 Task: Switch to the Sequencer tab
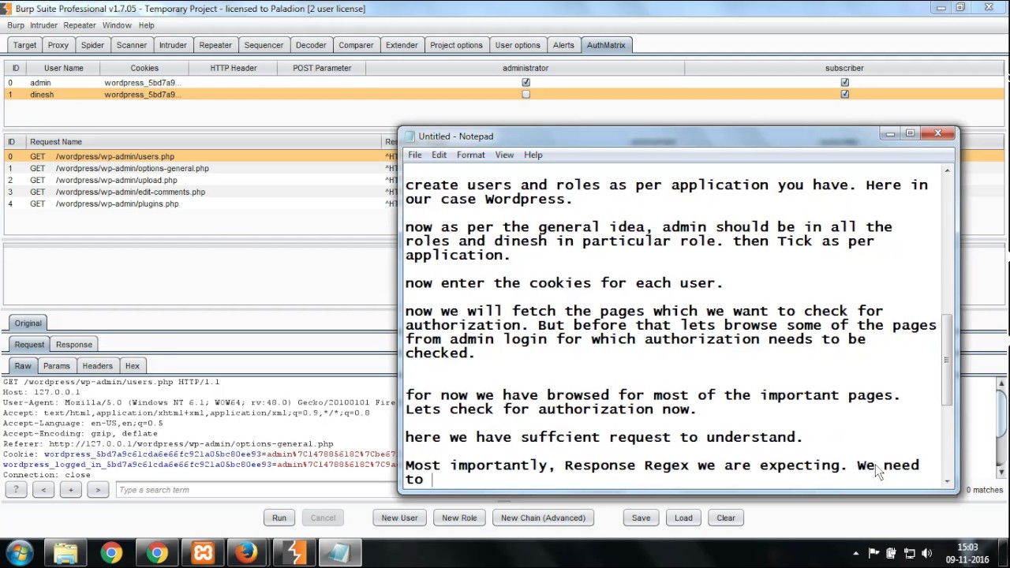264,45
